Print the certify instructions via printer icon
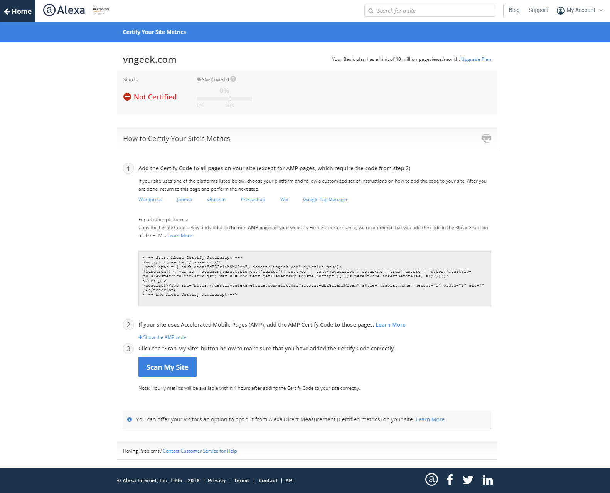 (x=486, y=138)
